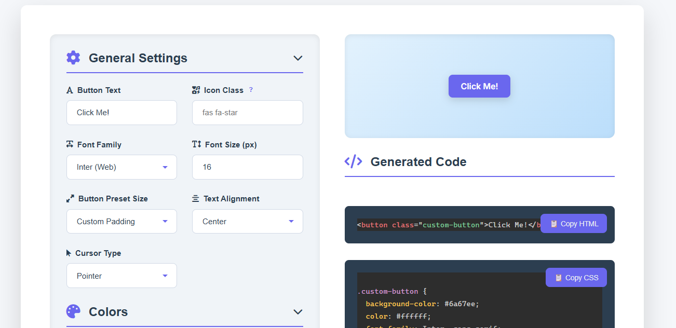Click the clipboard icon in Copy CSS
This screenshot has width=676, height=328.
(x=559, y=278)
